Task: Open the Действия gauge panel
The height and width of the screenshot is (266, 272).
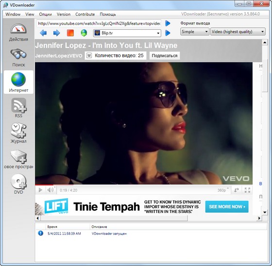Action: (18, 32)
